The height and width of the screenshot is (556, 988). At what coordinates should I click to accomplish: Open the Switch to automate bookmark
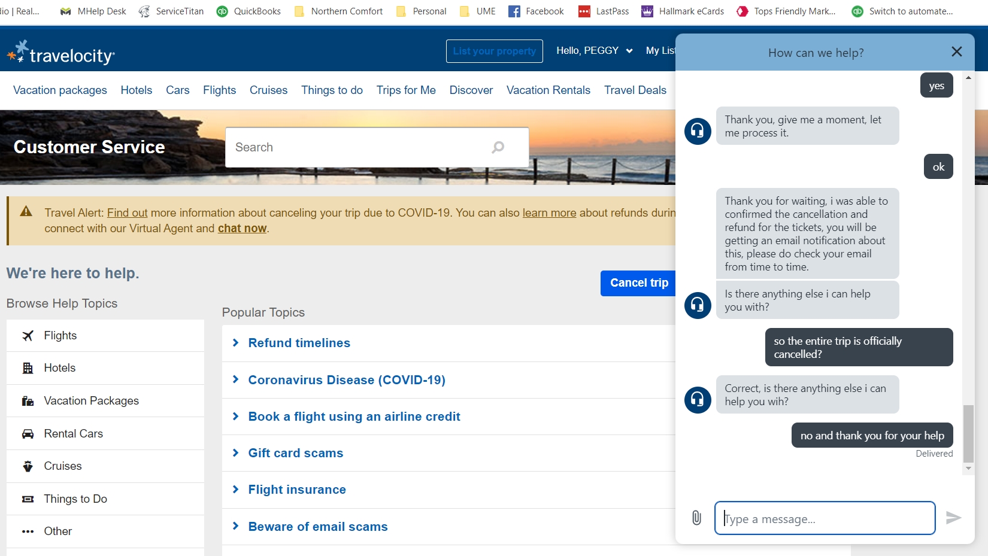click(x=902, y=11)
